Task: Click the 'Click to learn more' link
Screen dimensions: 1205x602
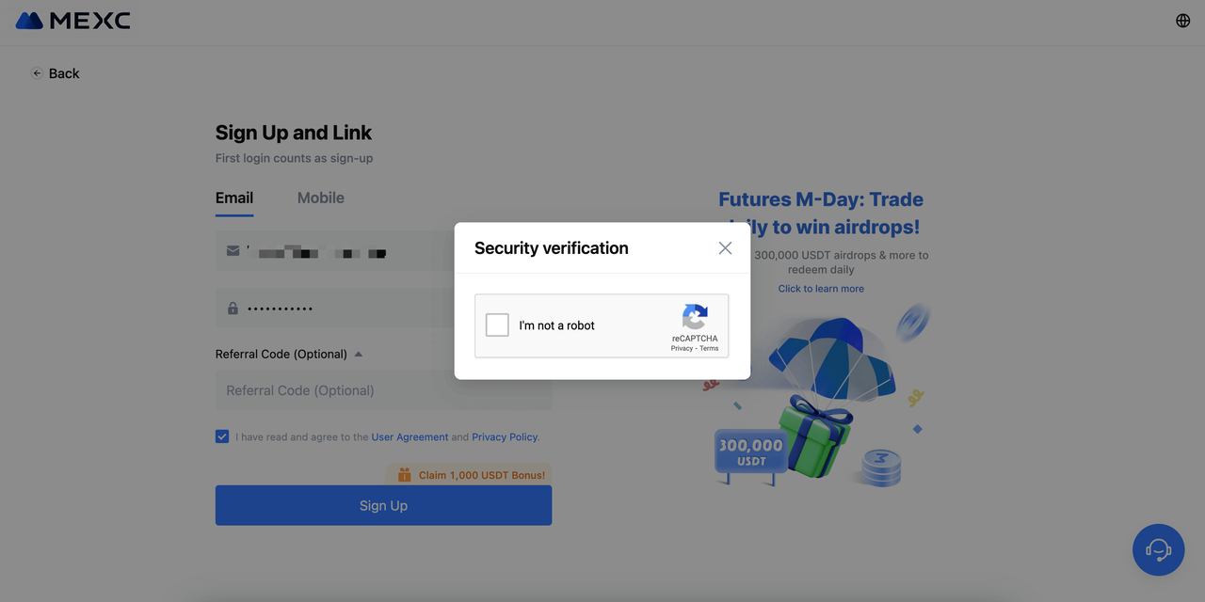Action: (x=821, y=289)
